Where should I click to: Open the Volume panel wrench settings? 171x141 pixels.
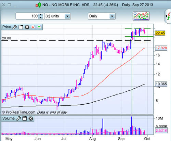point(18,118)
